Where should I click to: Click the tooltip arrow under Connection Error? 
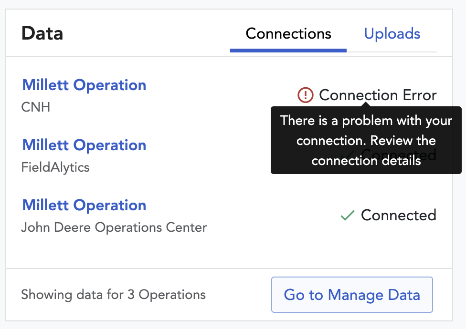click(366, 104)
